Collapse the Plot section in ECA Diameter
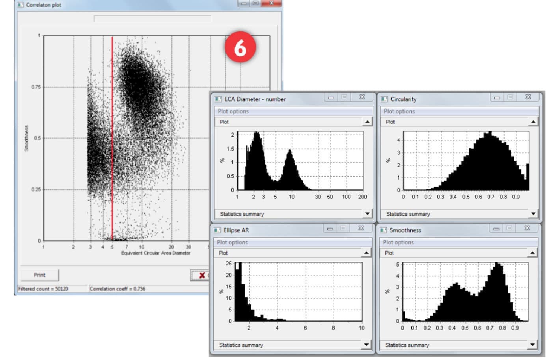The width and height of the screenshot is (559, 358). [x=367, y=122]
